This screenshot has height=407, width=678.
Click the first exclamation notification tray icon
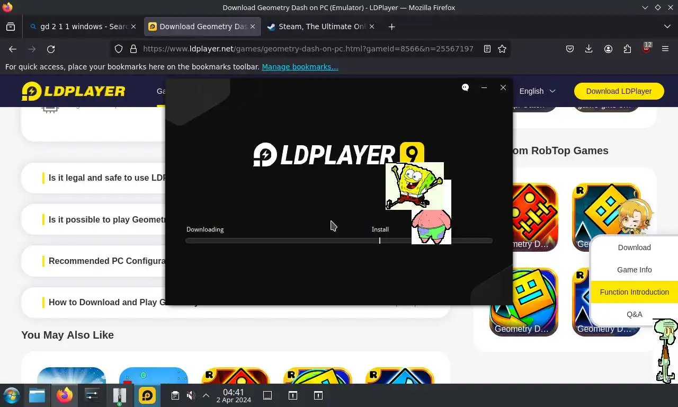click(x=293, y=395)
